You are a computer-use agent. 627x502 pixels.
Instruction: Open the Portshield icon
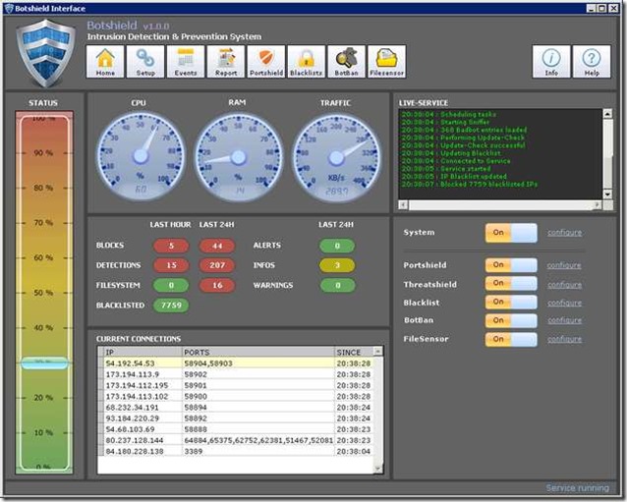coord(266,62)
